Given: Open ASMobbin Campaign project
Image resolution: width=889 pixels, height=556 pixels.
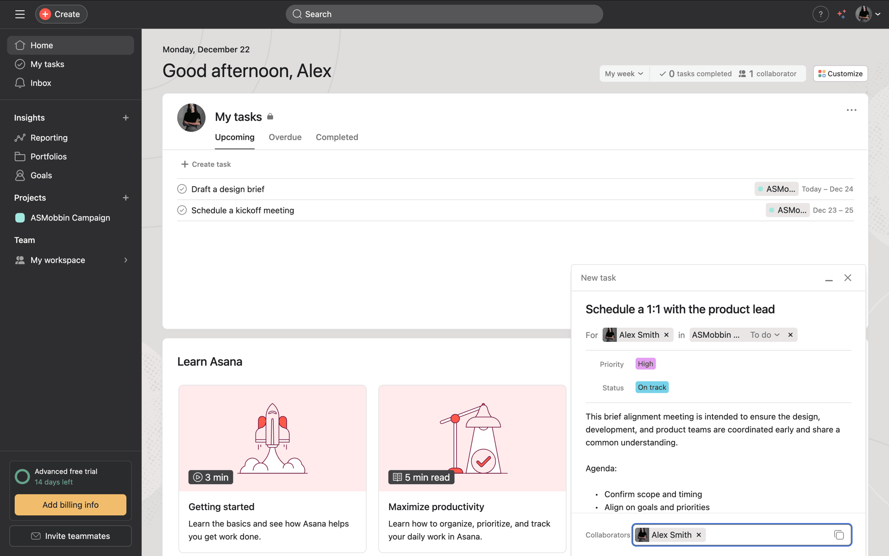Looking at the screenshot, I should point(70,218).
